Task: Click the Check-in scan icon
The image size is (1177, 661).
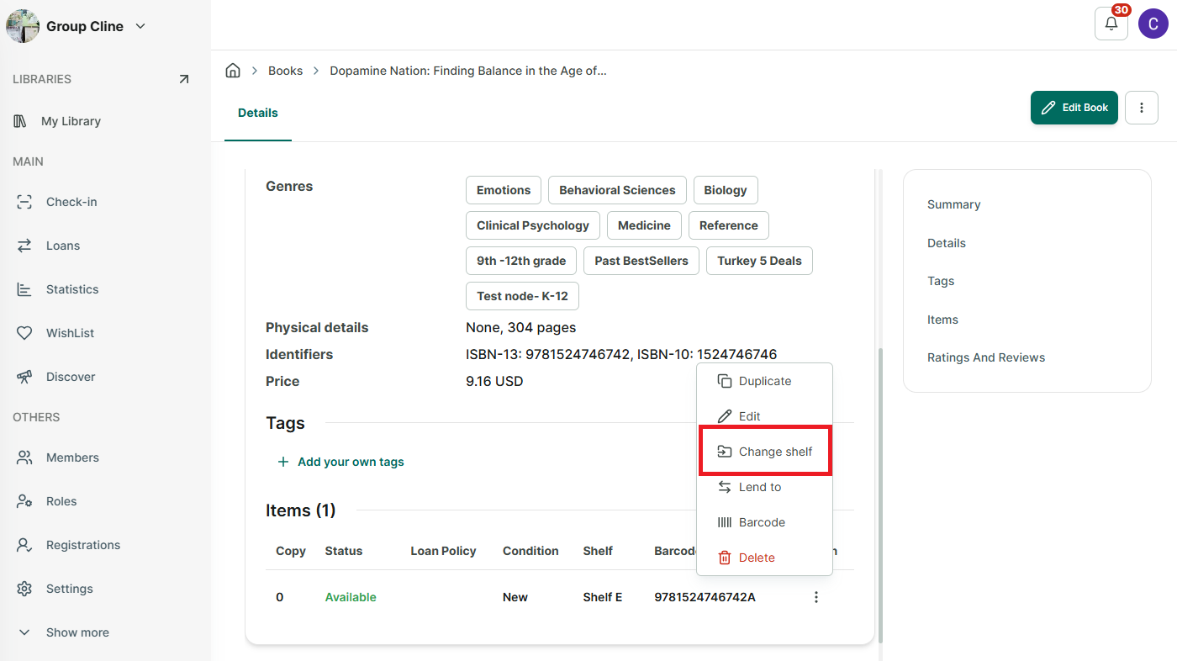Action: click(24, 202)
